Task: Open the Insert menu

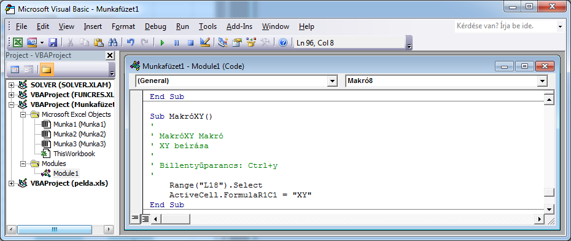Action: 93,26
